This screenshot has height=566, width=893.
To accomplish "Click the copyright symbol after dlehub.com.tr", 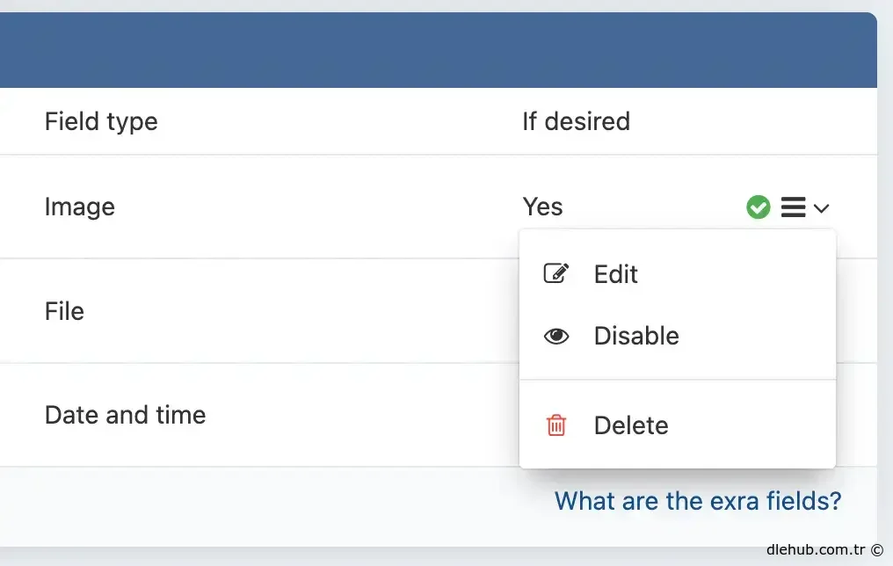I will pyautogui.click(x=877, y=550).
